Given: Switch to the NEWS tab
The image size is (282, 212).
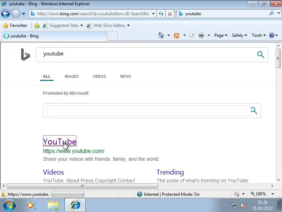Looking at the screenshot, I should pos(125,76).
